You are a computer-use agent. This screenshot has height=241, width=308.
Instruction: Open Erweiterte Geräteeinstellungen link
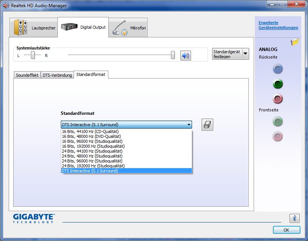[x=278, y=25]
